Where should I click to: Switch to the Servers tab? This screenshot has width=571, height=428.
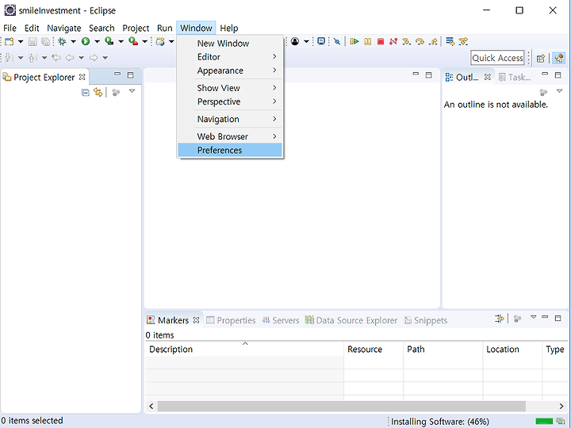pos(281,320)
